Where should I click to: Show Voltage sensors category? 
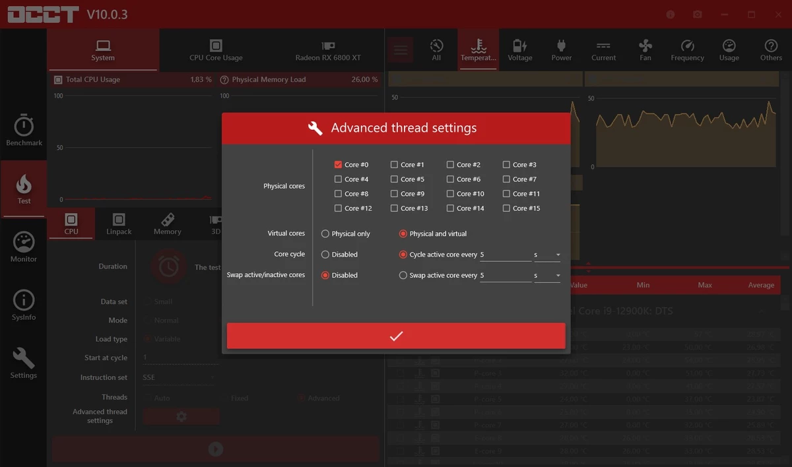coord(520,50)
